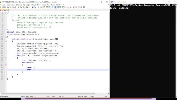Save the recorded macro icon
The height and width of the screenshot is (100, 177).
84,7
